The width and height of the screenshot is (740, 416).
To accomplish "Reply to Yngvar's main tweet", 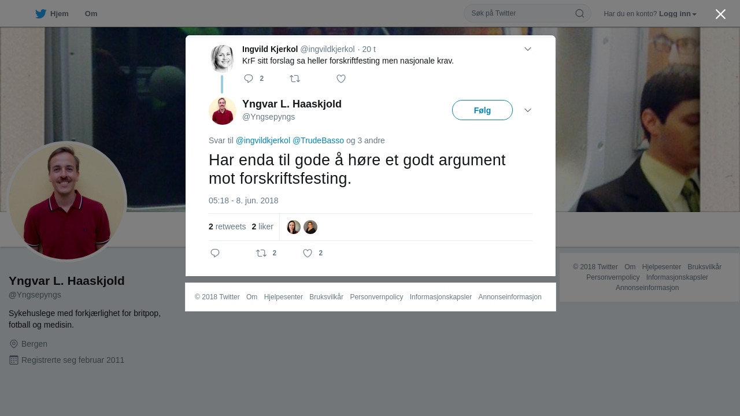I will [215, 253].
